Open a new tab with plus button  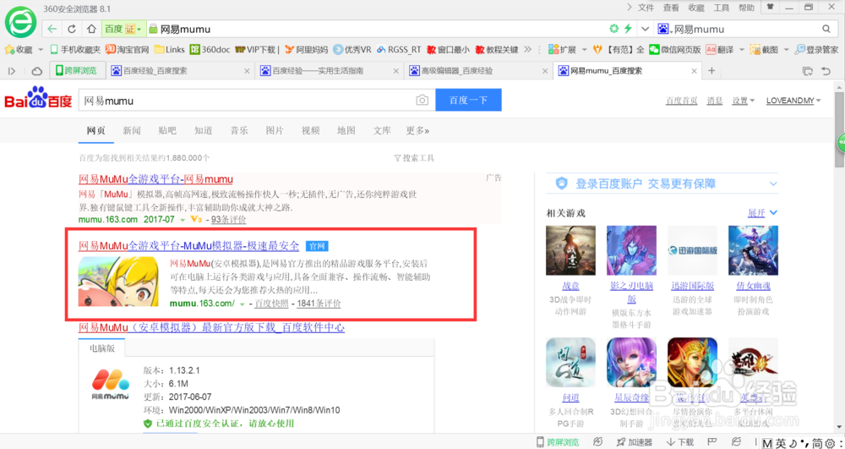coord(711,71)
